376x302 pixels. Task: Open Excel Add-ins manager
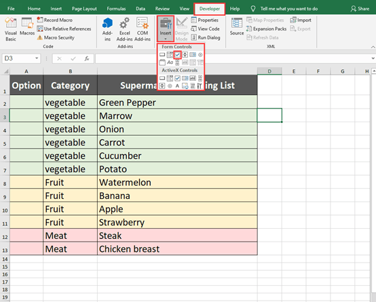[124, 29]
